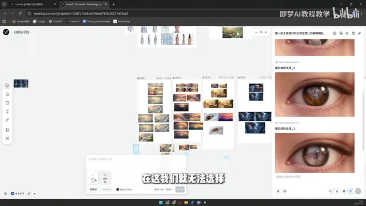Viewport: 366px width, 206px height.
Task: Toggle the web search globe option
Action: click(344, 191)
